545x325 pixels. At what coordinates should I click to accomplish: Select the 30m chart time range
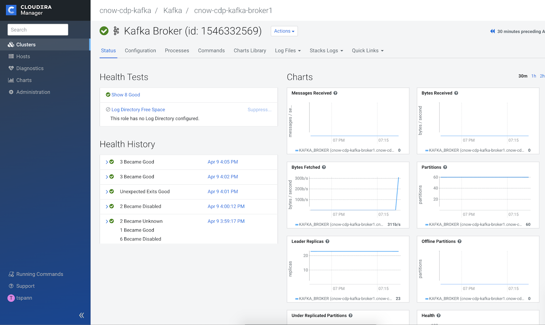(523, 76)
